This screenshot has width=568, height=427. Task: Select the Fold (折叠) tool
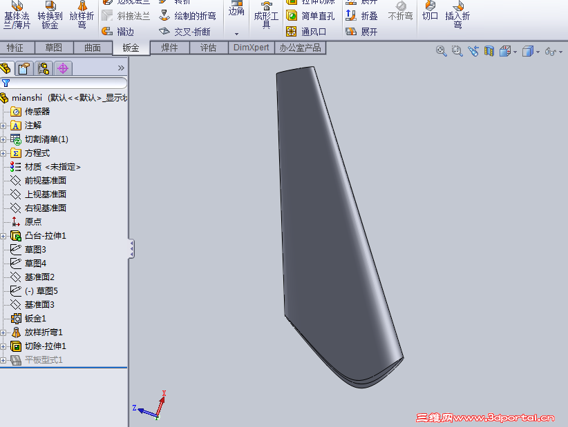pos(362,16)
